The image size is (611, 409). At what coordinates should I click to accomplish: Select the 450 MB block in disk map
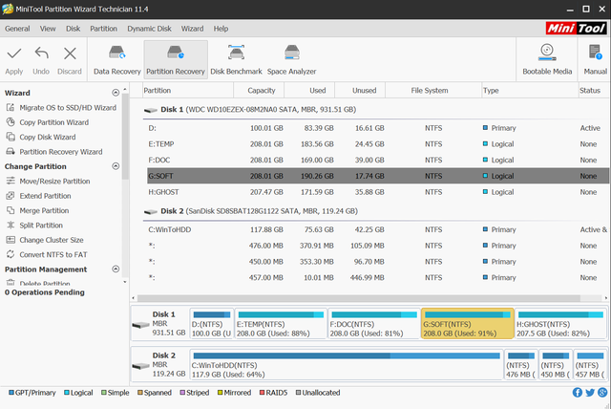coord(556,364)
